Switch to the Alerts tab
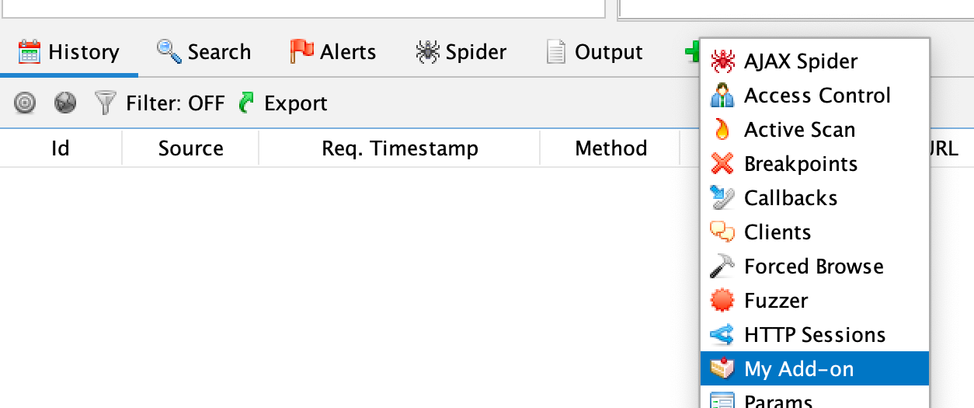 [332, 53]
